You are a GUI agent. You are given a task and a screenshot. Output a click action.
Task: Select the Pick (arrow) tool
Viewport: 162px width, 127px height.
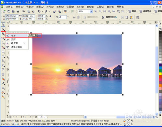pos(3,25)
